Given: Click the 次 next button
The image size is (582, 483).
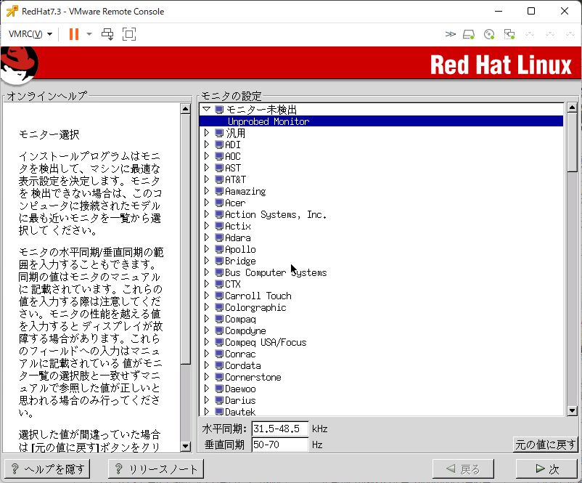Looking at the screenshot, I should (546, 469).
